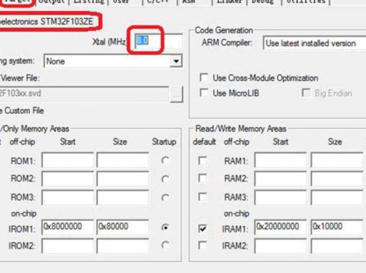Screen dimensions: 366x273
Task: Click the System Viewer File browse button
Action: click(x=177, y=94)
